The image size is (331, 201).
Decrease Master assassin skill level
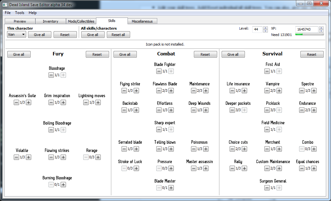[194, 168]
